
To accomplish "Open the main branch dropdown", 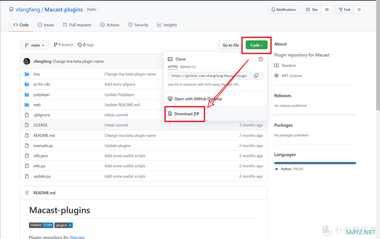I will pyautogui.click(x=34, y=45).
